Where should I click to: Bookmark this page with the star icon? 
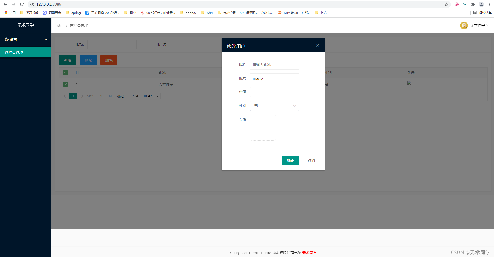click(446, 4)
